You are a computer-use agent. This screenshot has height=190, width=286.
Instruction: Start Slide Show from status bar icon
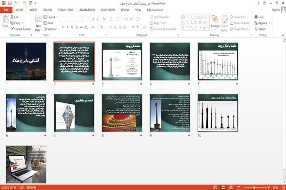coord(239,188)
